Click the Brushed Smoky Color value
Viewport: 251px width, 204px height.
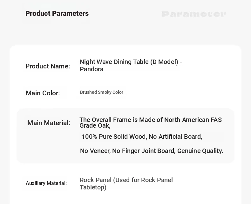point(102,92)
